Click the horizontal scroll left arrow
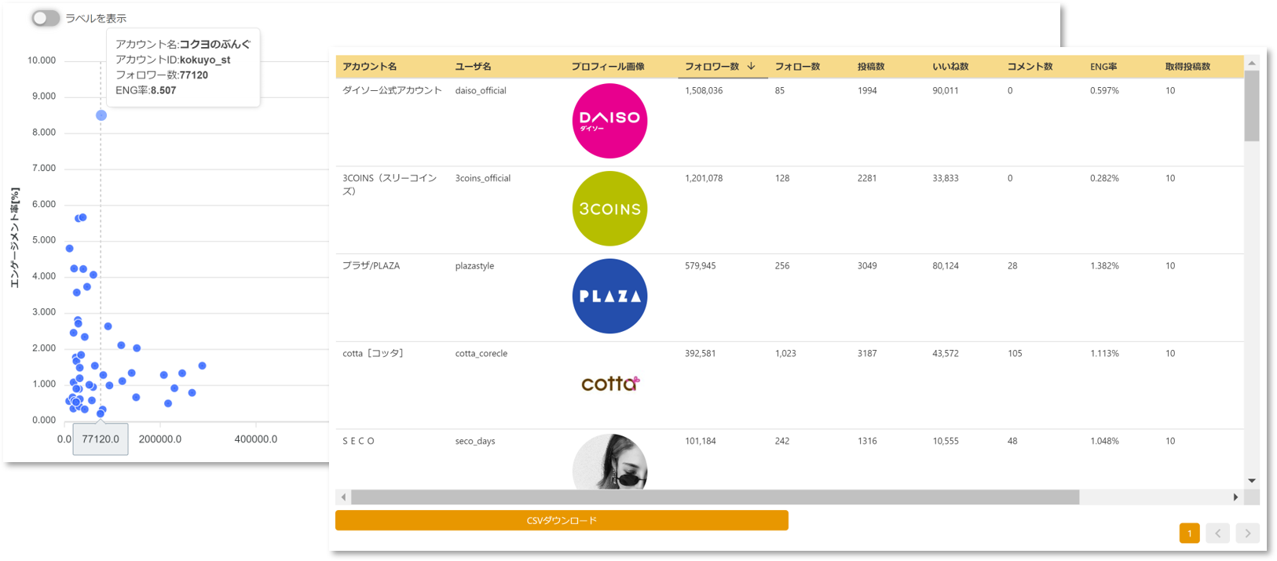The image size is (1277, 561). (343, 497)
